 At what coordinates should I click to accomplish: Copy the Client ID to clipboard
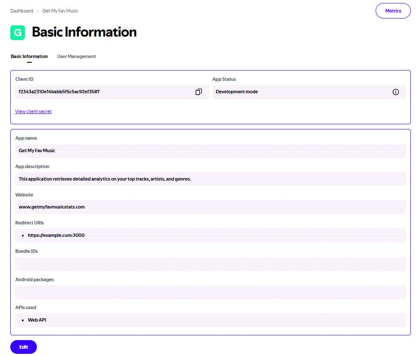coord(198,92)
